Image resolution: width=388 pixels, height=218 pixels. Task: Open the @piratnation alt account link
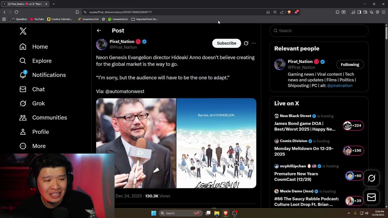339,86
